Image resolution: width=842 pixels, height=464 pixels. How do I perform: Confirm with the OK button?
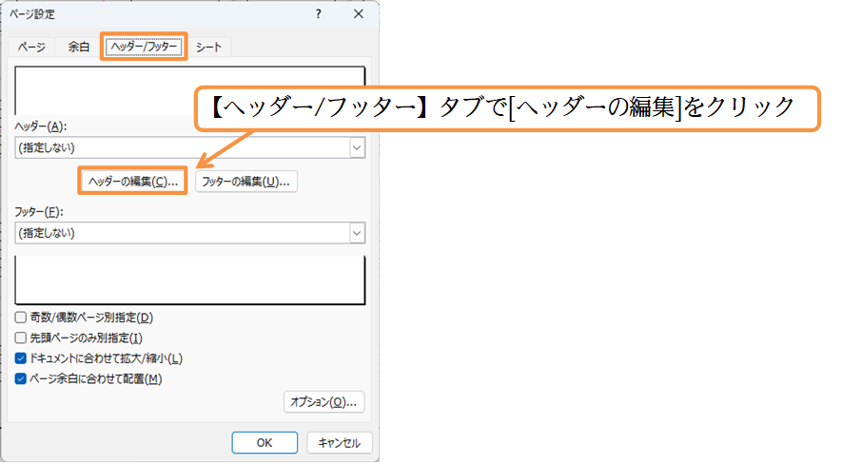tap(264, 442)
